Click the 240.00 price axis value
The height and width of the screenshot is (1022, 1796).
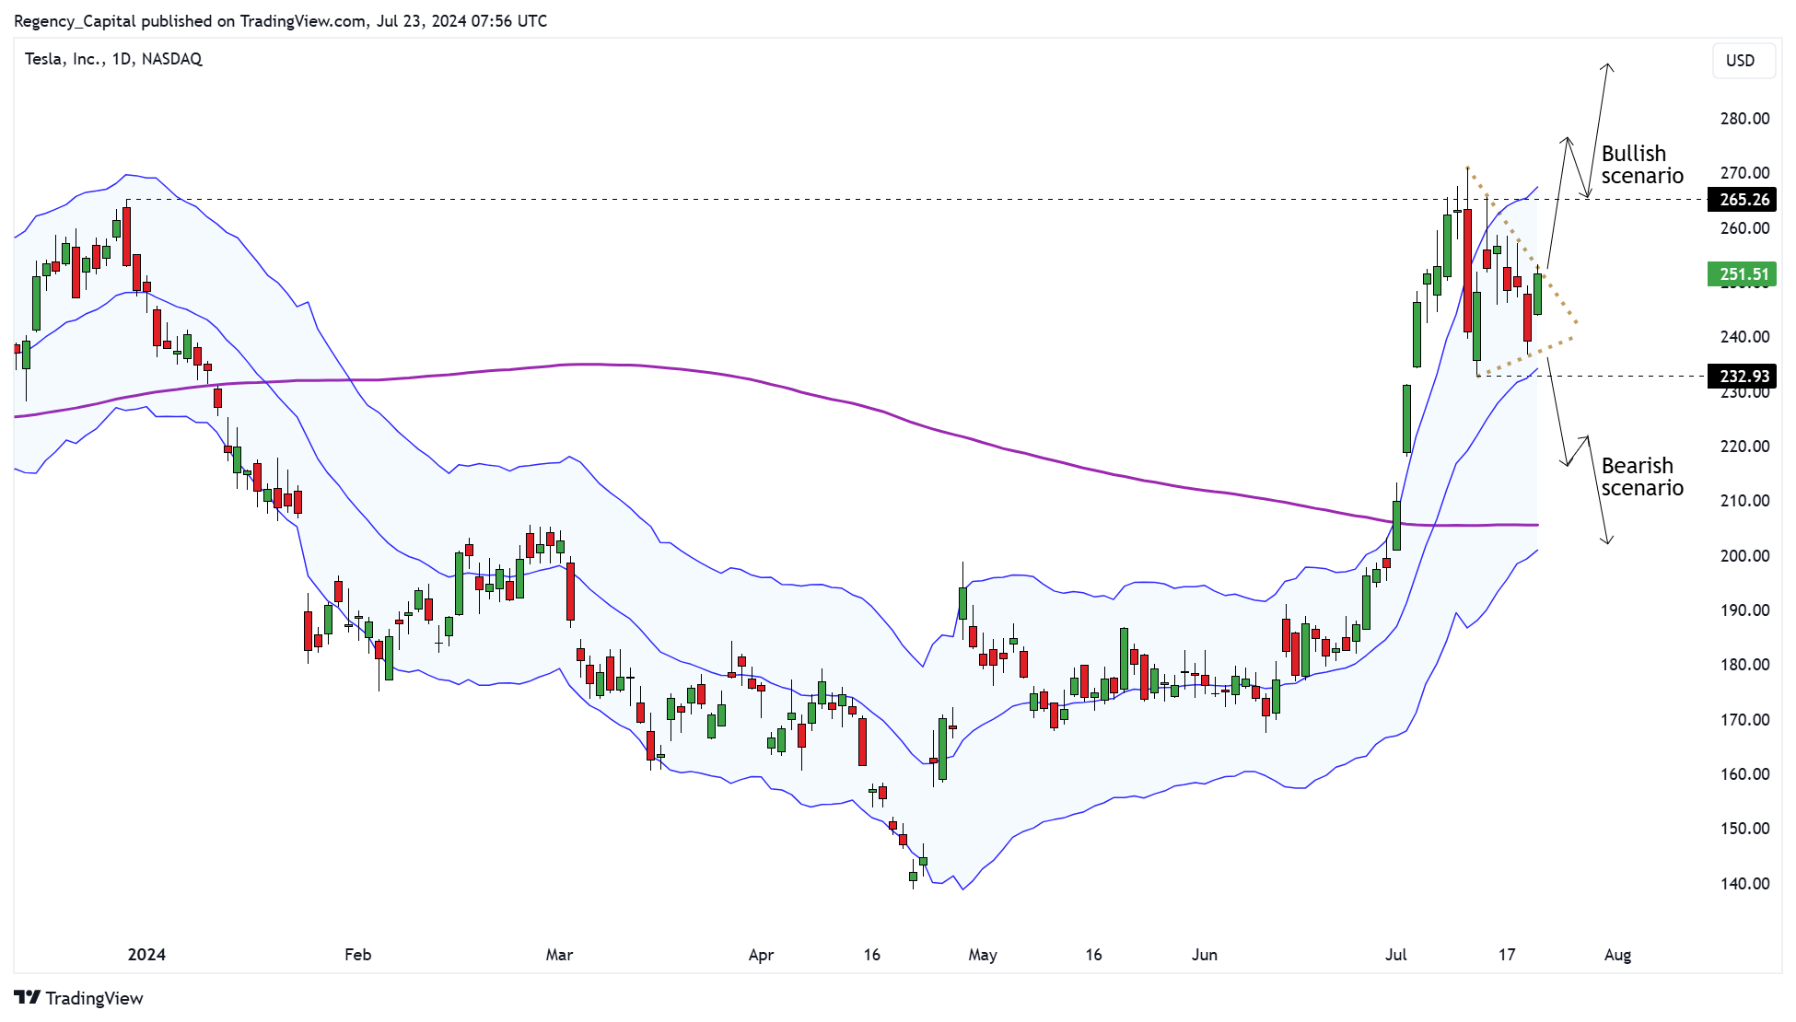click(1744, 337)
